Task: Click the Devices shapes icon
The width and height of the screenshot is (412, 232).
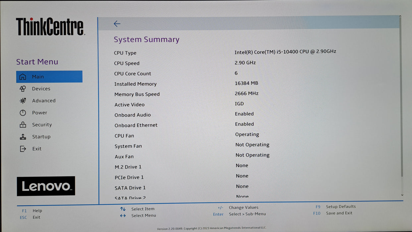Action: [23, 89]
